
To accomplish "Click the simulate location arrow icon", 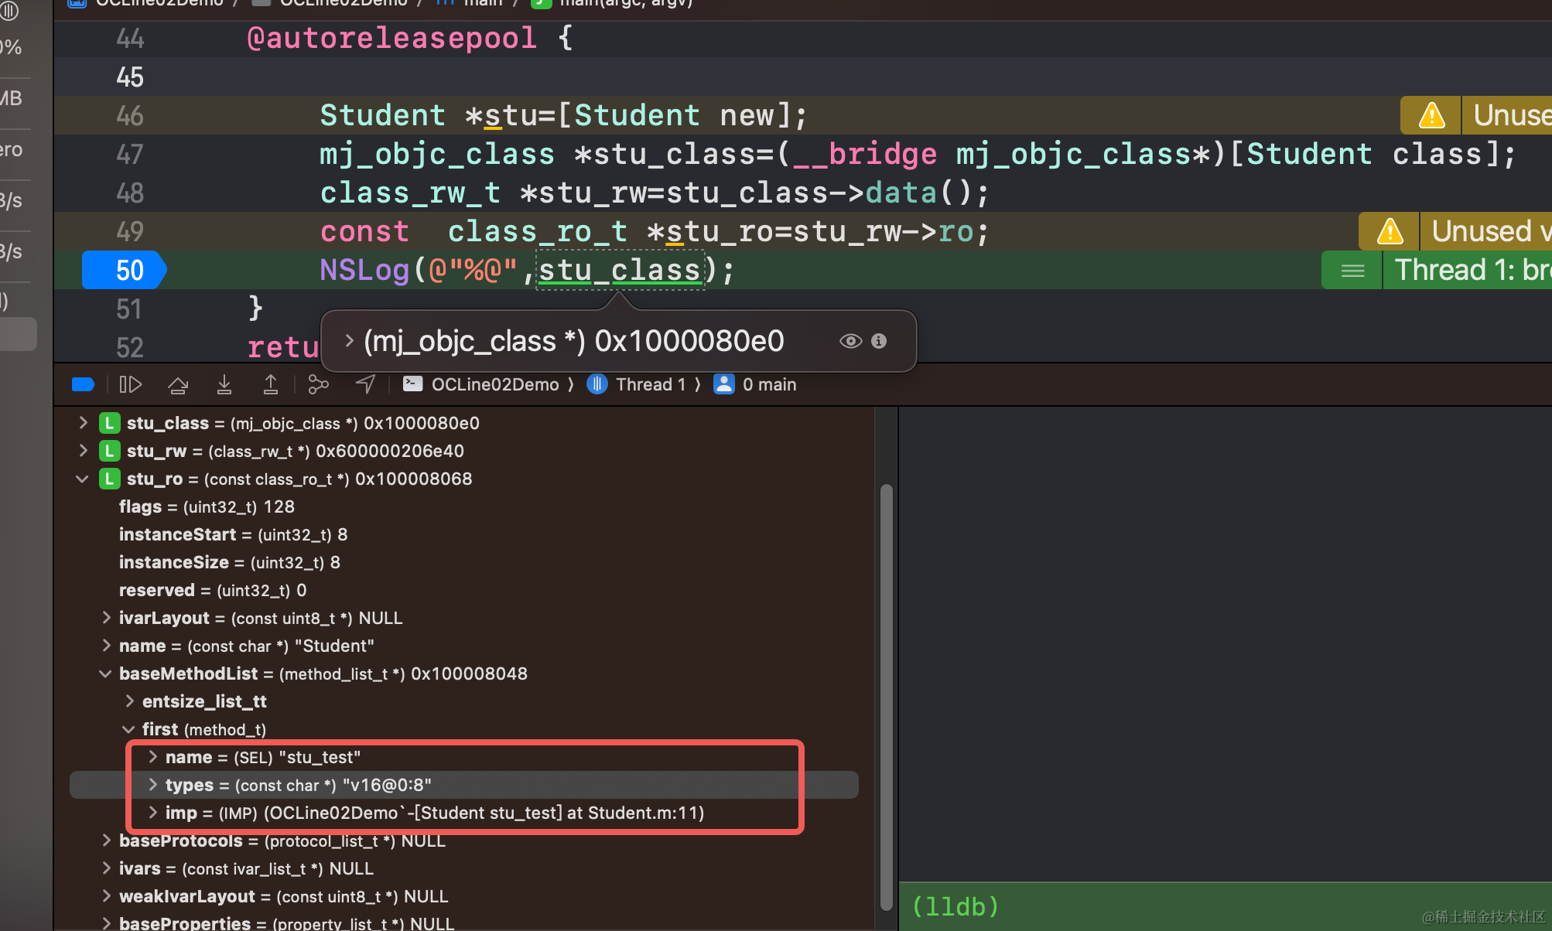I will click(x=365, y=384).
